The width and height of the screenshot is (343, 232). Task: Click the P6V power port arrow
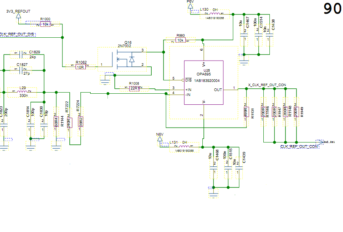(190, 6)
